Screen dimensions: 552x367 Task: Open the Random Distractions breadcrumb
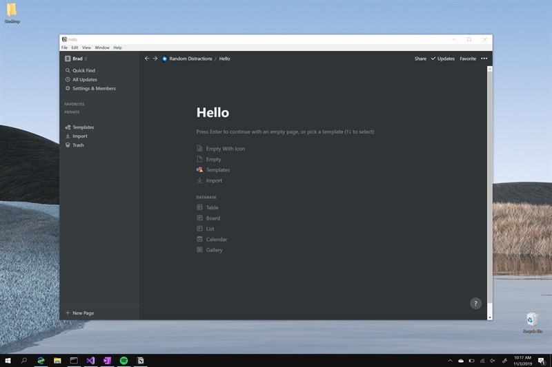190,59
